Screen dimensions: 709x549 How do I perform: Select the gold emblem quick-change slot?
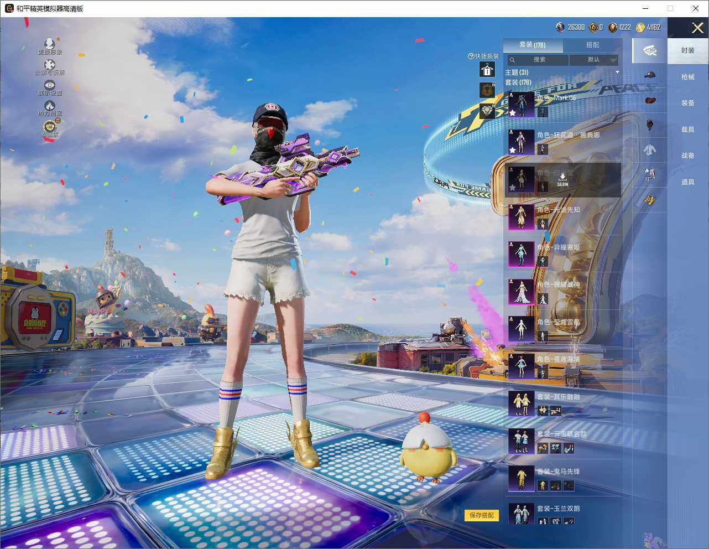point(487,90)
